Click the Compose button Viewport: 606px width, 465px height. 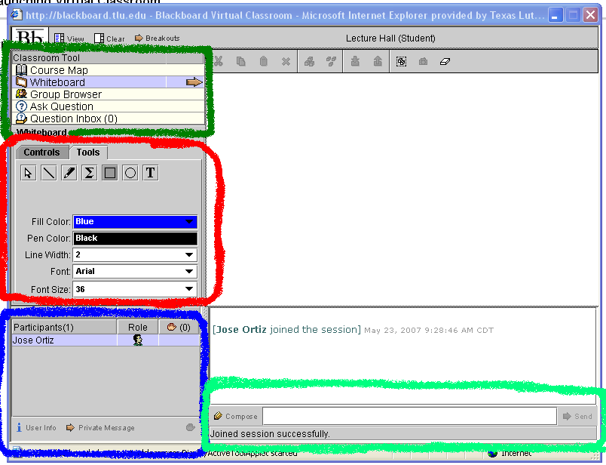tap(236, 416)
